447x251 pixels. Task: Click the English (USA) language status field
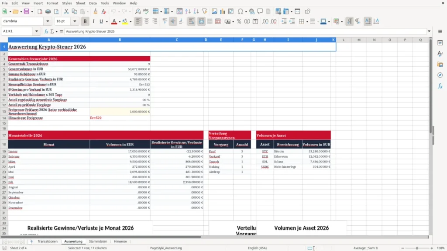257,248
